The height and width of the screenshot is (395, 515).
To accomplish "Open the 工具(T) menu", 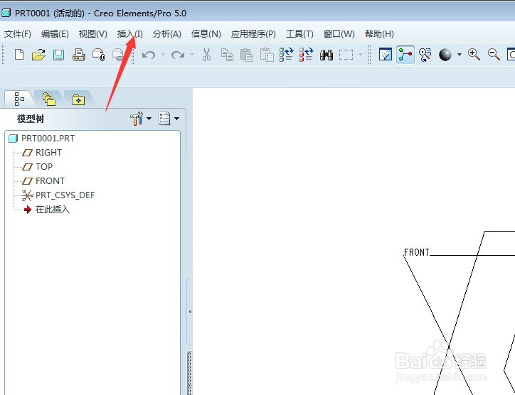I will tap(299, 34).
